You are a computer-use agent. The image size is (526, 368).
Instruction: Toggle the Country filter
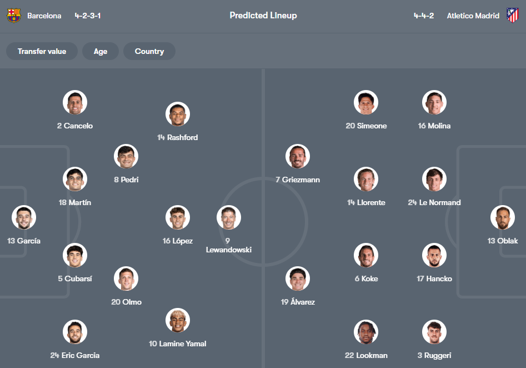point(149,51)
